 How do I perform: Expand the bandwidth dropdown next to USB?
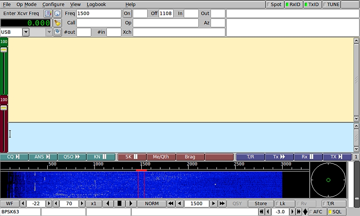[49, 32]
